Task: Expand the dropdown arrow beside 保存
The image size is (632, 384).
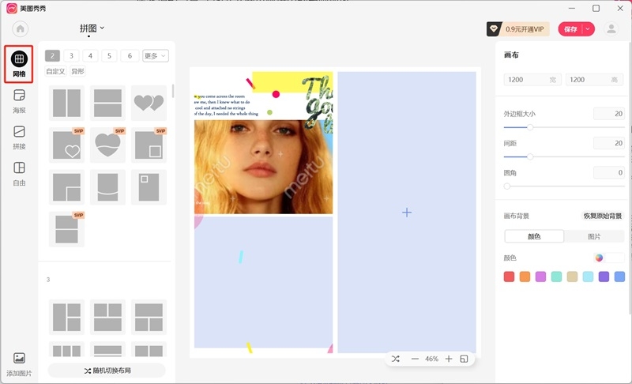Action: [x=589, y=29]
